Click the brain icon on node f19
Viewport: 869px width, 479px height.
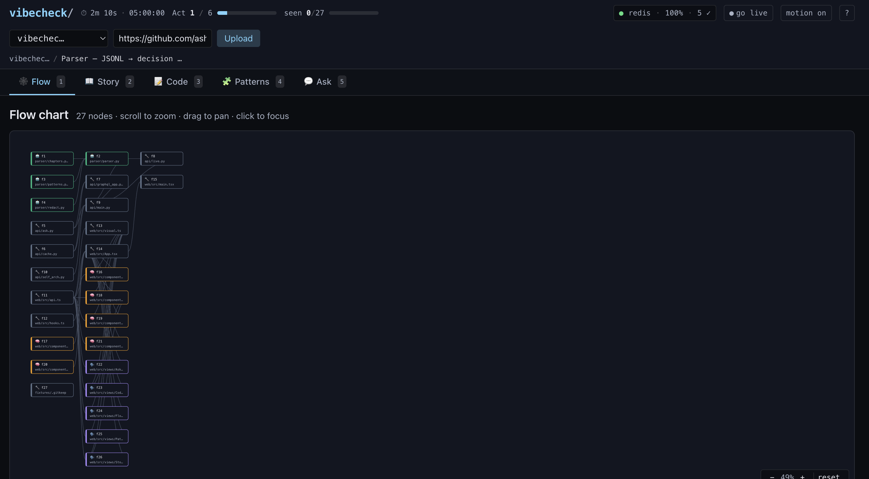[92, 318]
